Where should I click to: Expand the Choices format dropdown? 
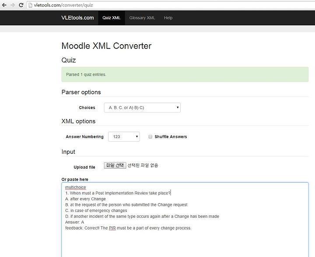click(142, 108)
